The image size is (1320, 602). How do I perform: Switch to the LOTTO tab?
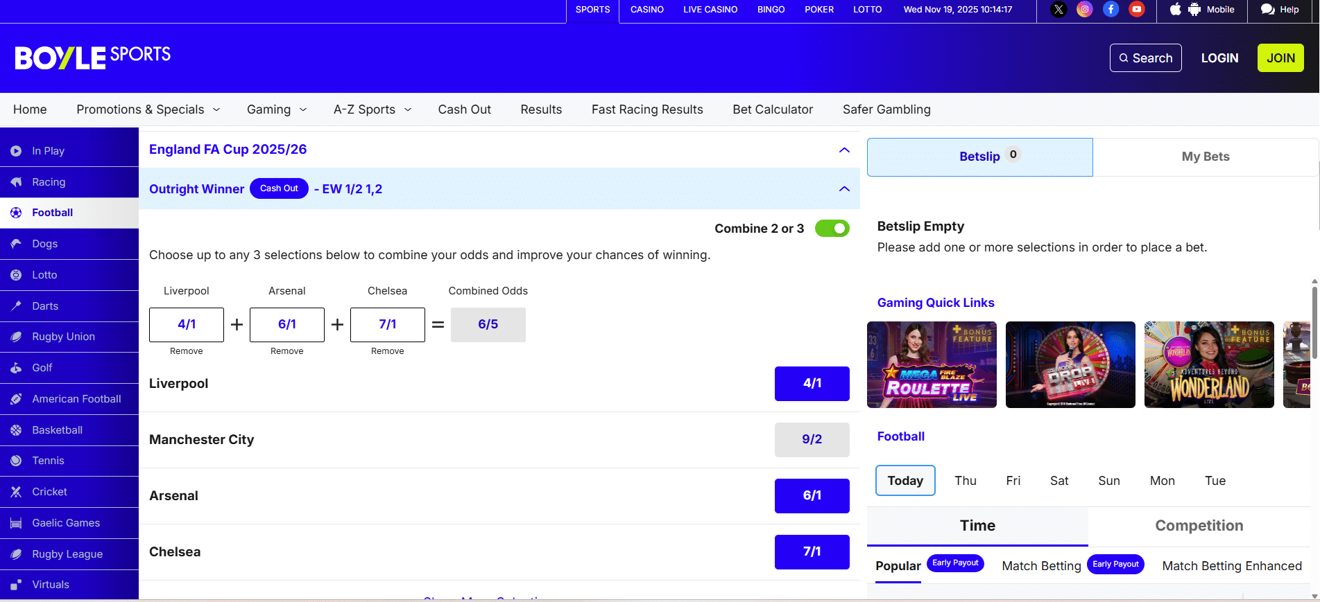tap(868, 10)
